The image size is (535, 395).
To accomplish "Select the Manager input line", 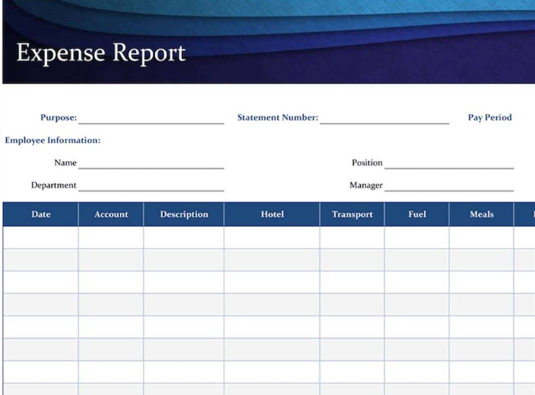I will coord(449,185).
